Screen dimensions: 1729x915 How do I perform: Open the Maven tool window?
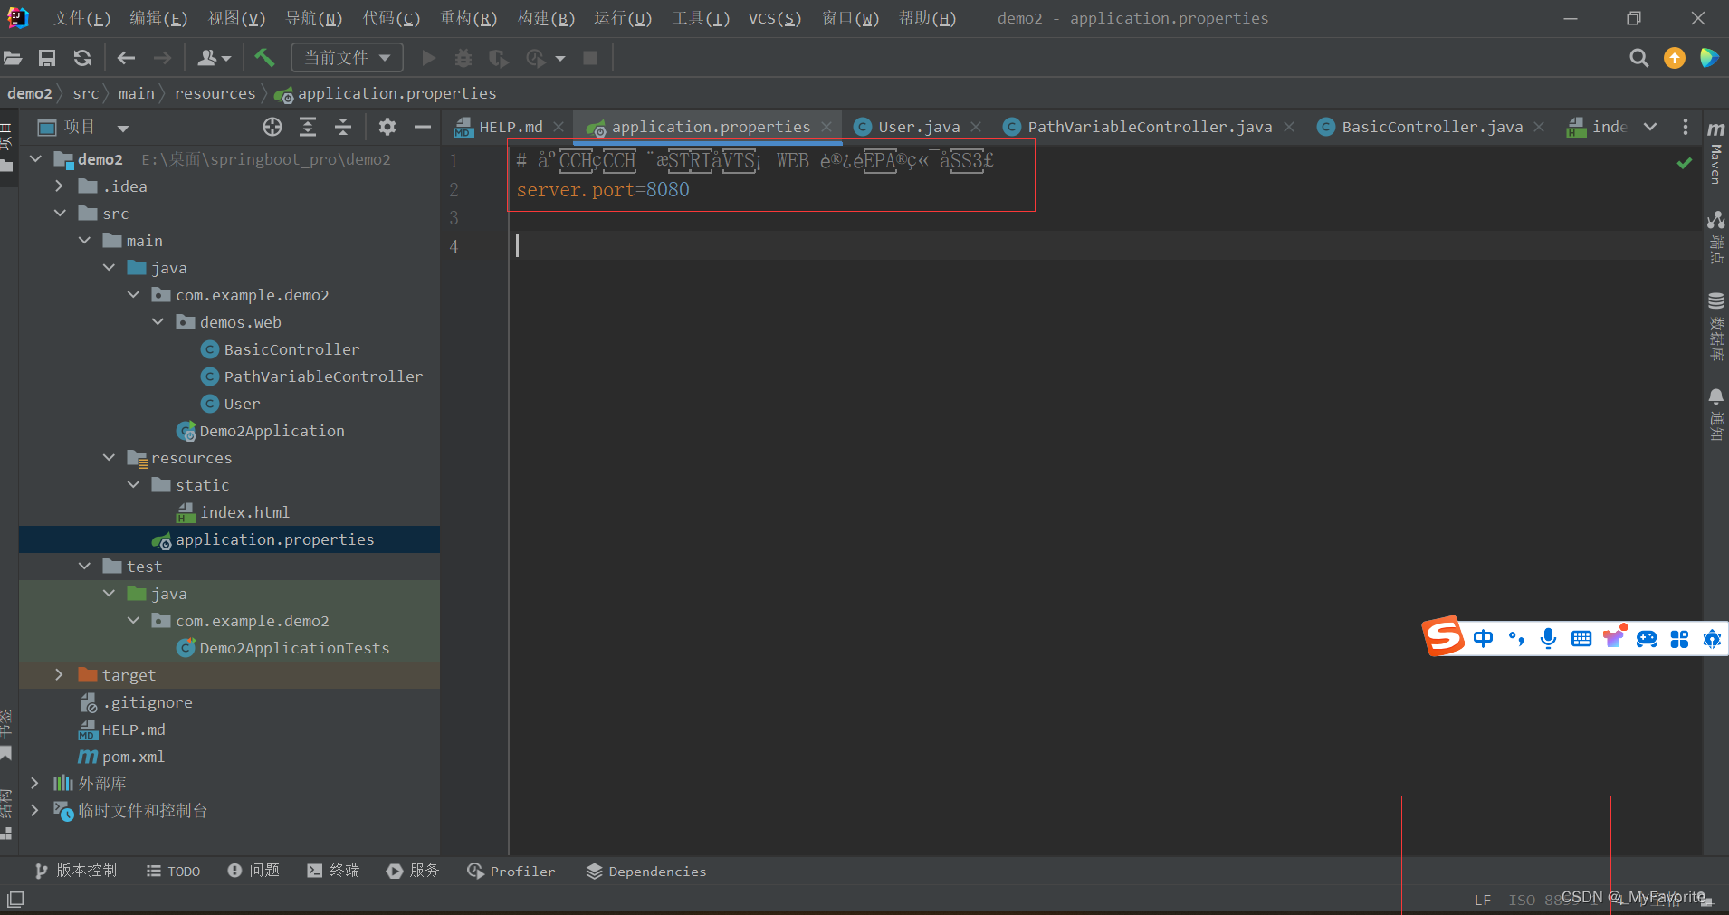tap(1715, 151)
